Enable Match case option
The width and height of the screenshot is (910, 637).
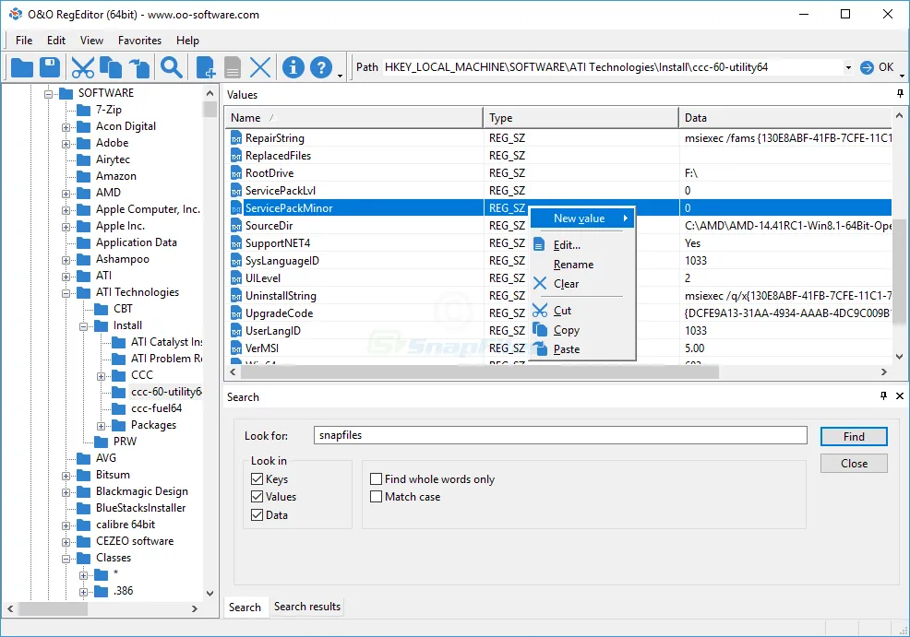(x=376, y=496)
